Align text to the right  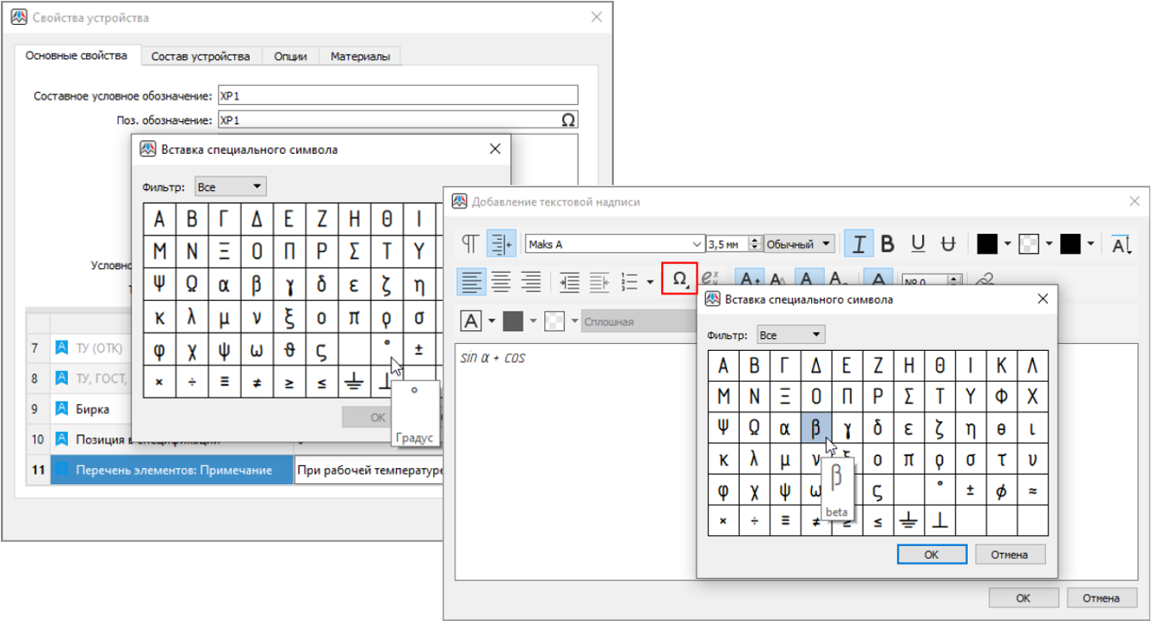tap(530, 280)
